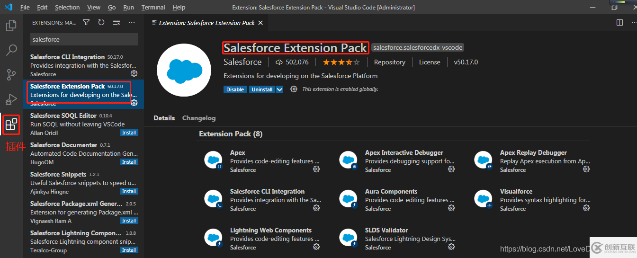Open gear for Visualforce extension
637x258 pixels.
(586, 208)
